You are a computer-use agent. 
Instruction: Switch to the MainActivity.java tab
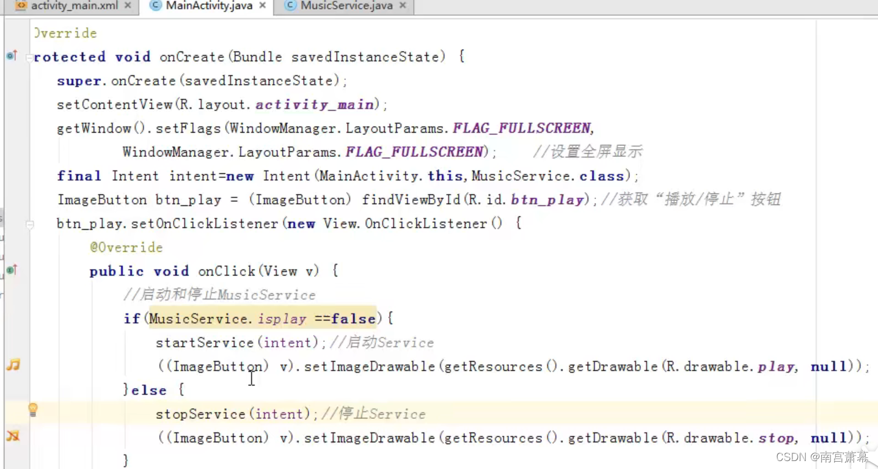(x=209, y=5)
